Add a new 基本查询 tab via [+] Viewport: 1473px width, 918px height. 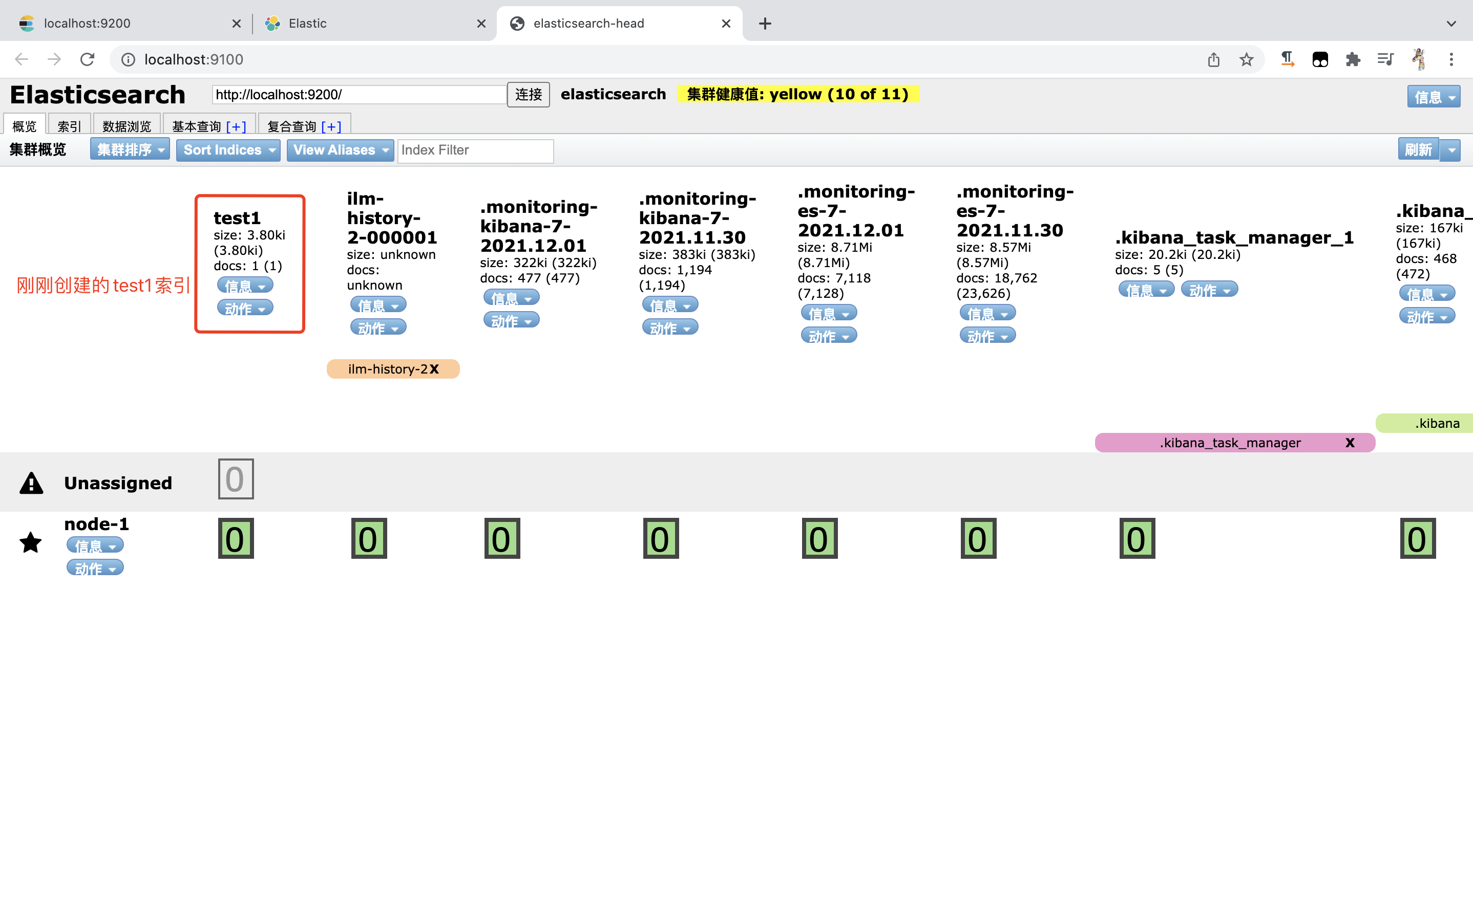[x=236, y=126]
